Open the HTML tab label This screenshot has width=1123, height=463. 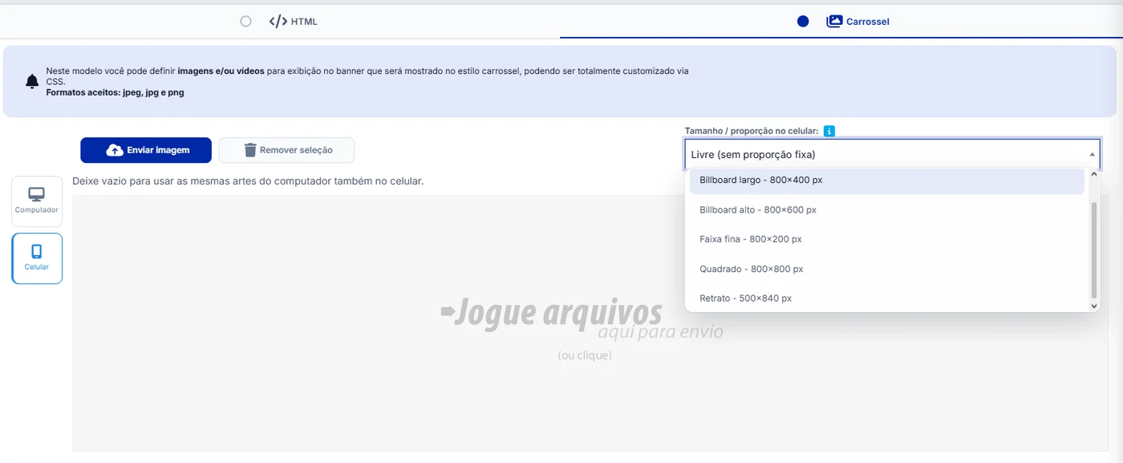pyautogui.click(x=304, y=22)
